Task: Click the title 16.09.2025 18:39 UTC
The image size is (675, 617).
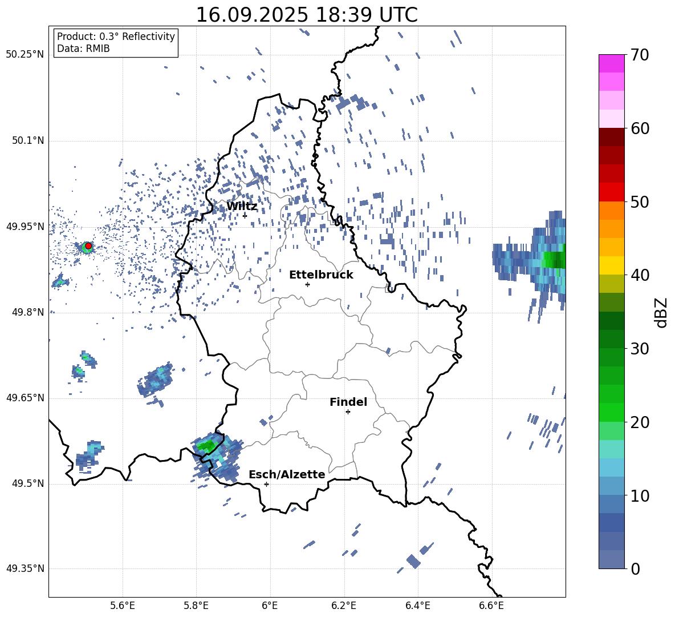Action: click(x=307, y=15)
